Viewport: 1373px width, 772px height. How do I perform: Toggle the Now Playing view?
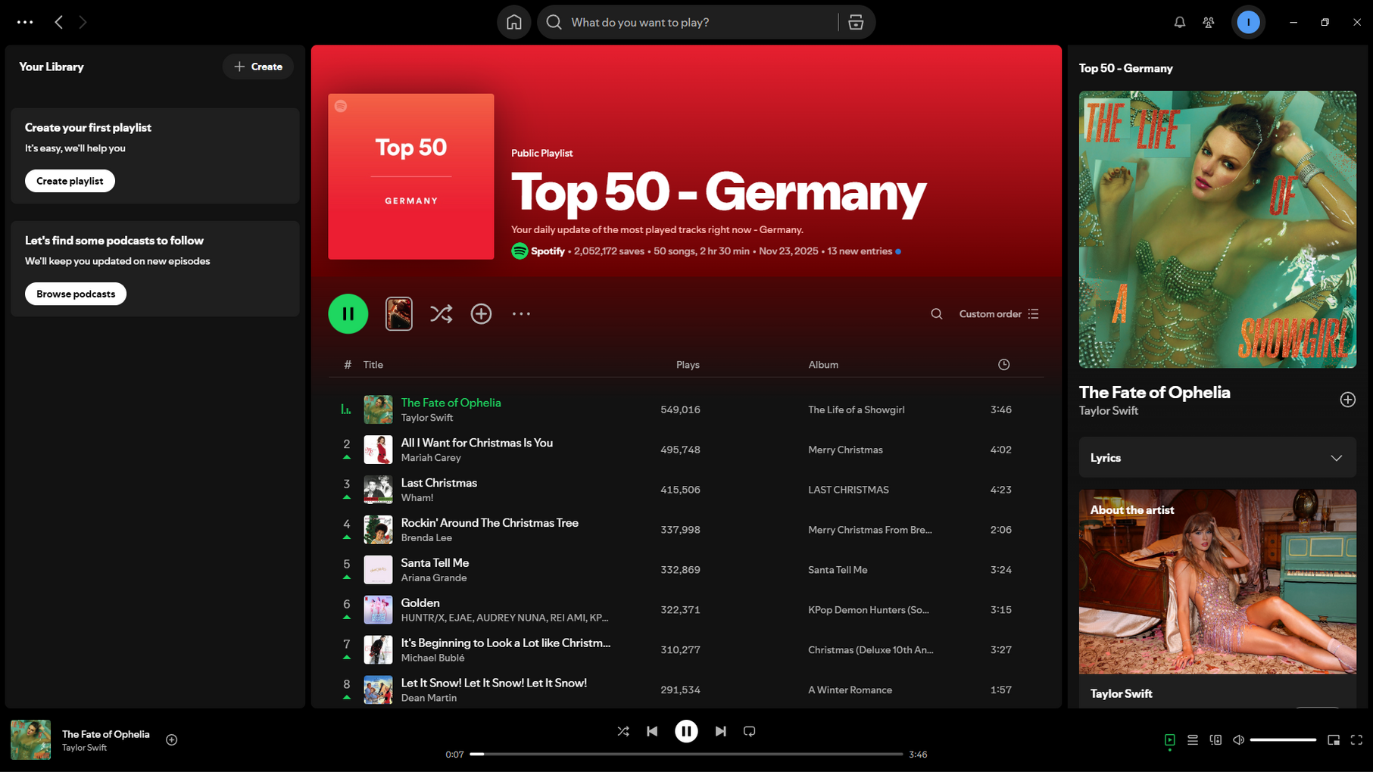tap(1169, 739)
